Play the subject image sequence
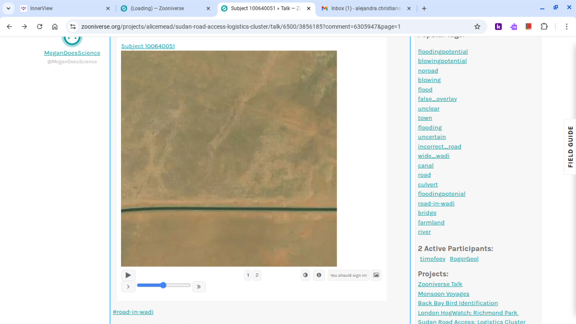This screenshot has height=324, width=576. tap(128, 275)
